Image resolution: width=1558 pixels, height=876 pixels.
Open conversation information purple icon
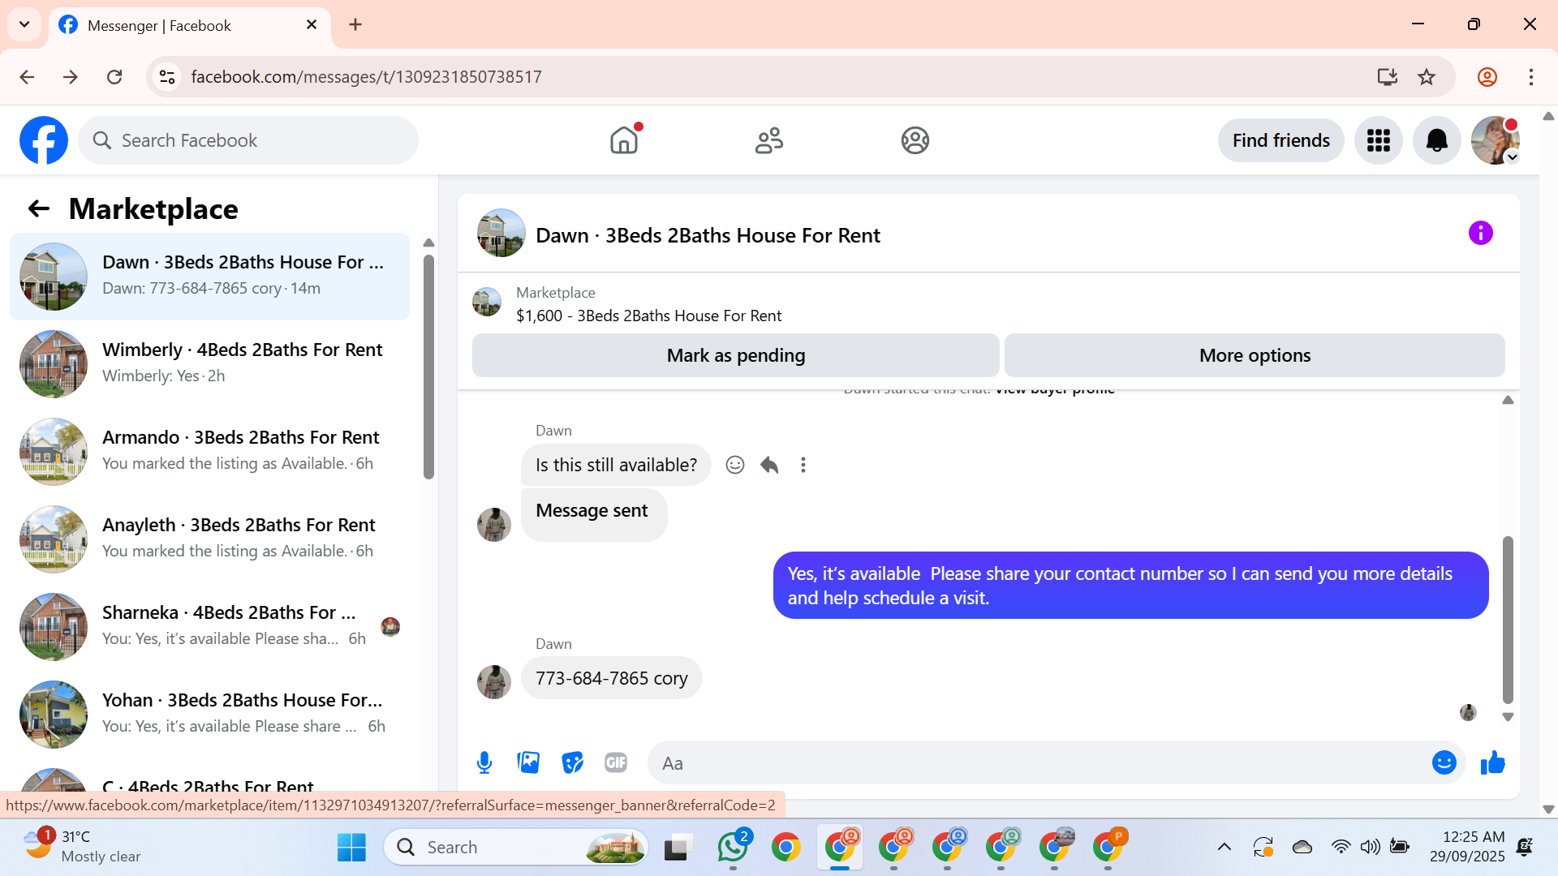pos(1480,234)
